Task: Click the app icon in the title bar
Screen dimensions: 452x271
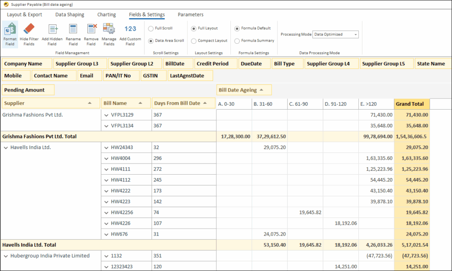Action: [x=6, y=4]
